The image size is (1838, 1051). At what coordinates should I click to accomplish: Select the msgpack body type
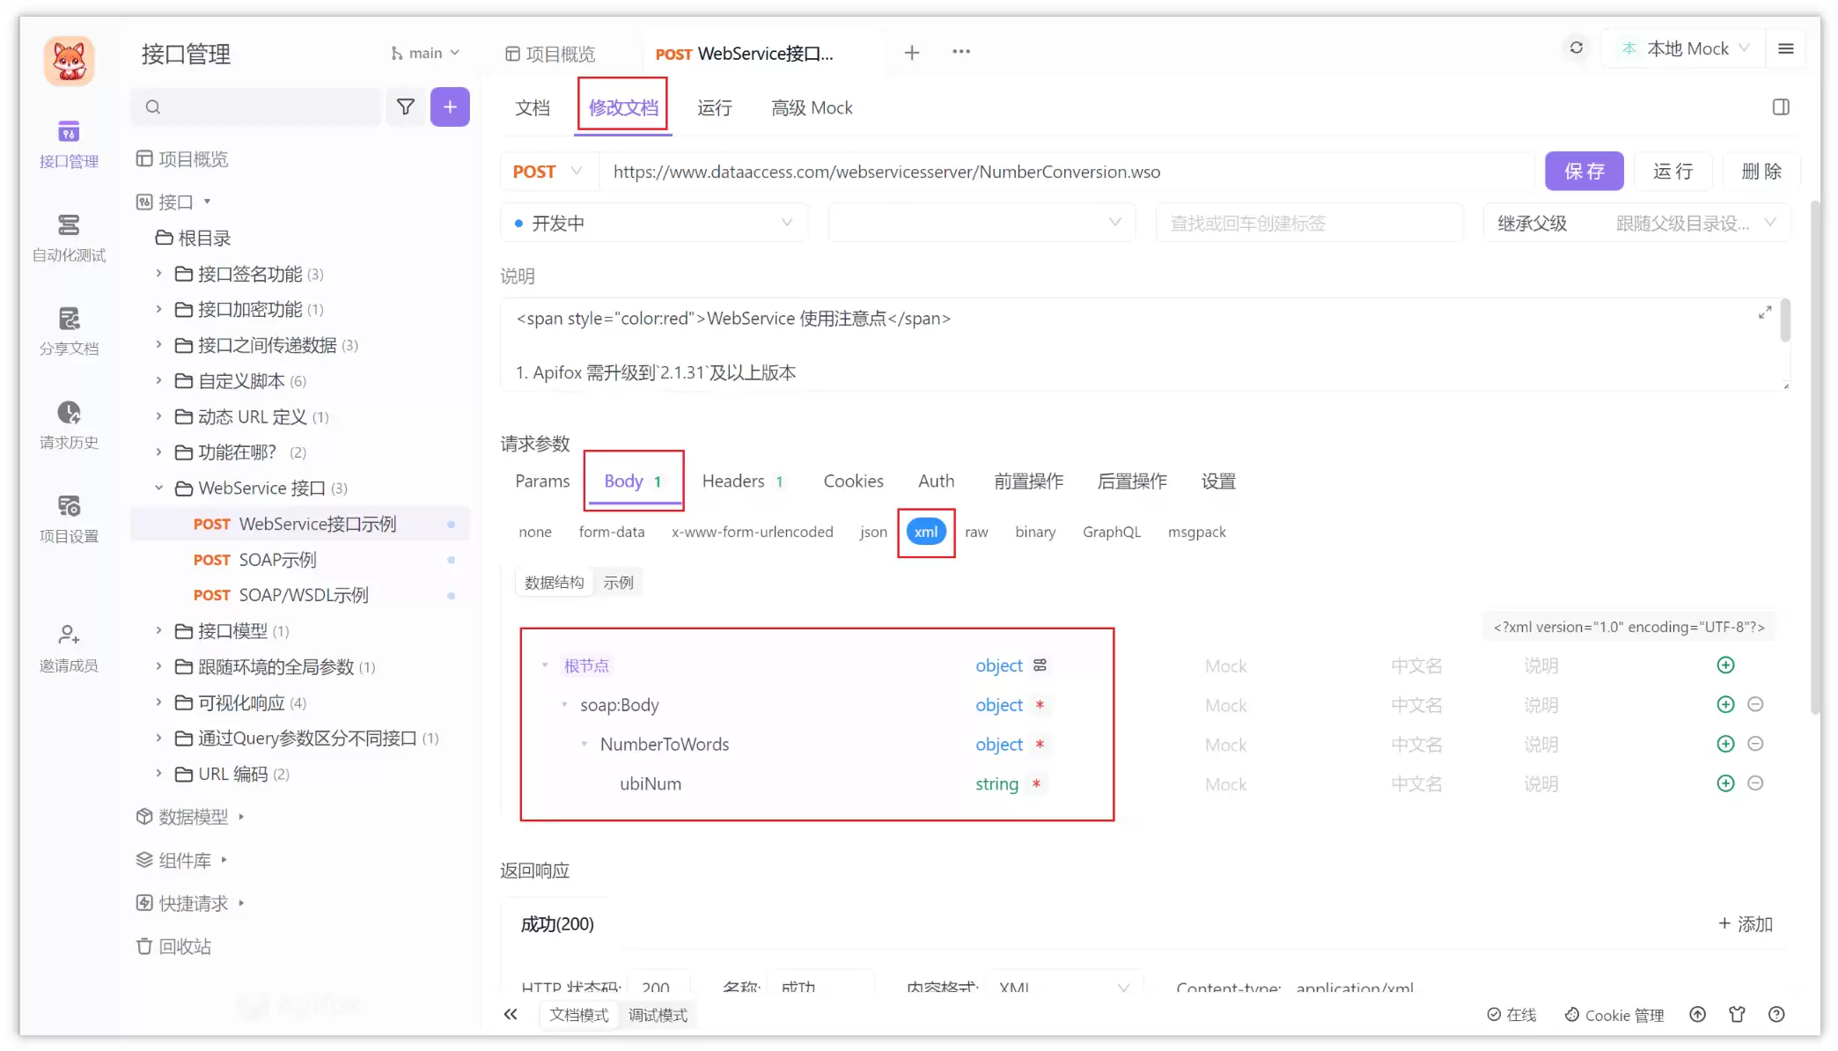click(1196, 532)
